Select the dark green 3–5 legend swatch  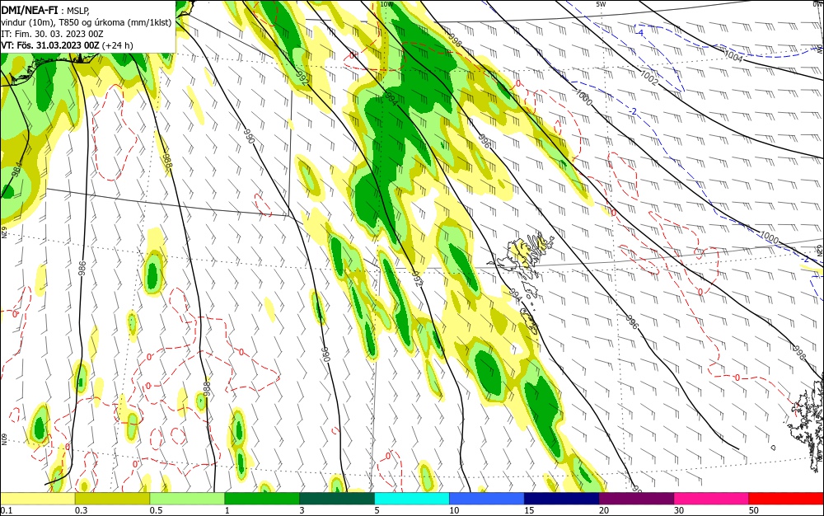click(337, 499)
